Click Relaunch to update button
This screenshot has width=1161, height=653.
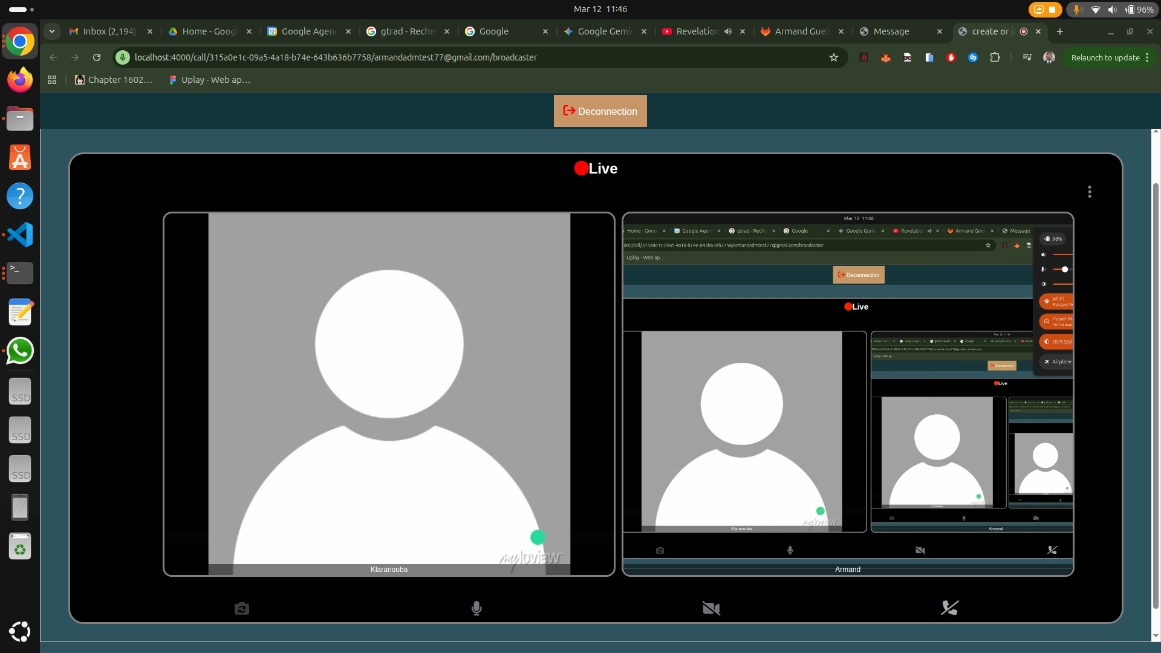(1105, 57)
